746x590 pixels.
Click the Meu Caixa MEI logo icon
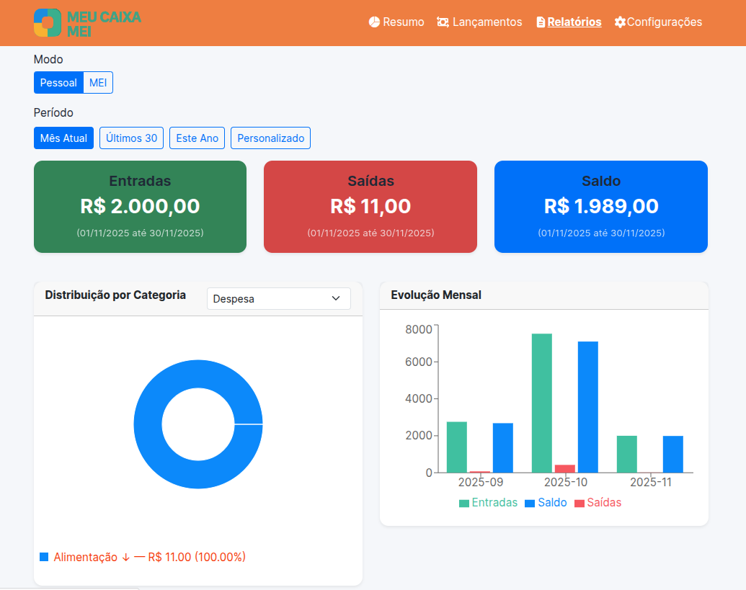point(48,23)
